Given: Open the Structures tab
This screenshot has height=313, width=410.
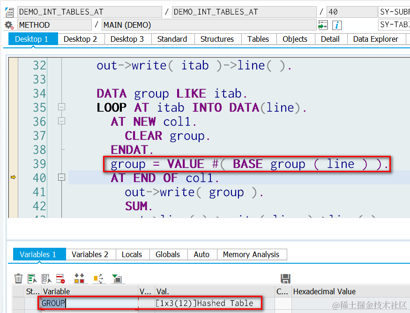Looking at the screenshot, I should (217, 39).
